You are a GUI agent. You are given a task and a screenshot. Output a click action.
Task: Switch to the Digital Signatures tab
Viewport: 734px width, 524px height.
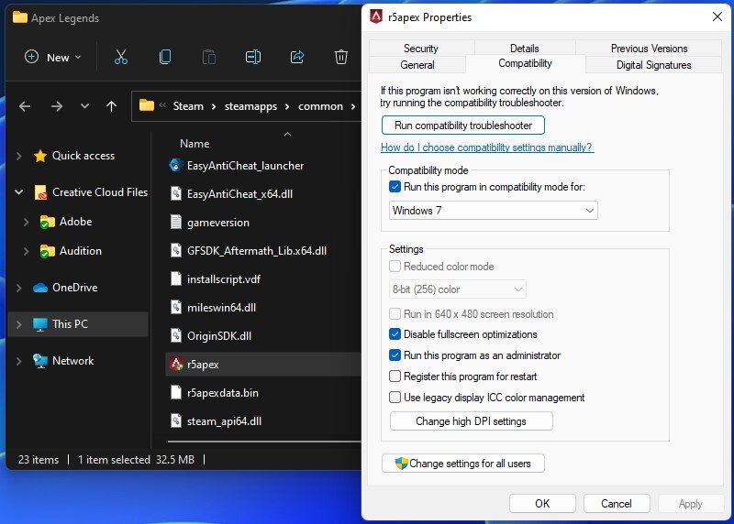click(x=653, y=65)
